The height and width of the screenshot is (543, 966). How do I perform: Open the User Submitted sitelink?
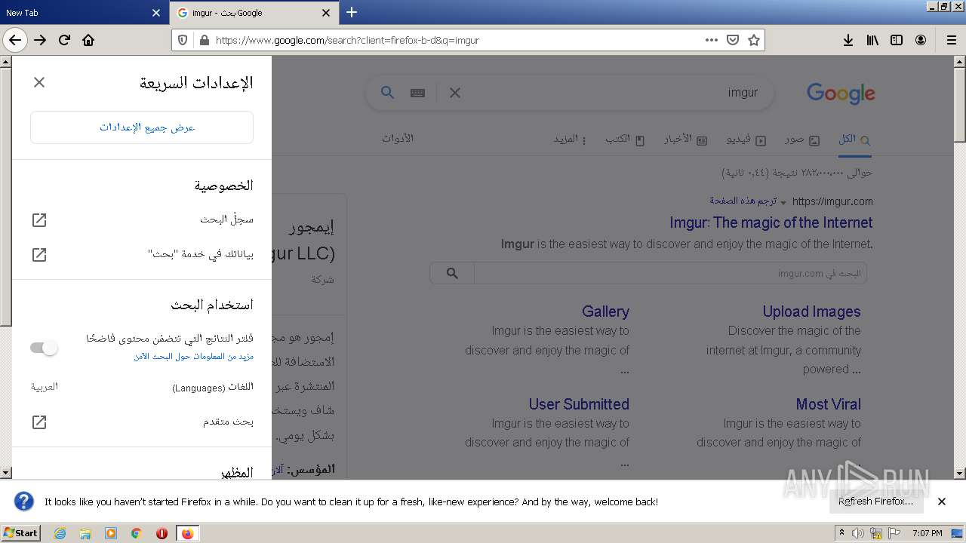(579, 404)
